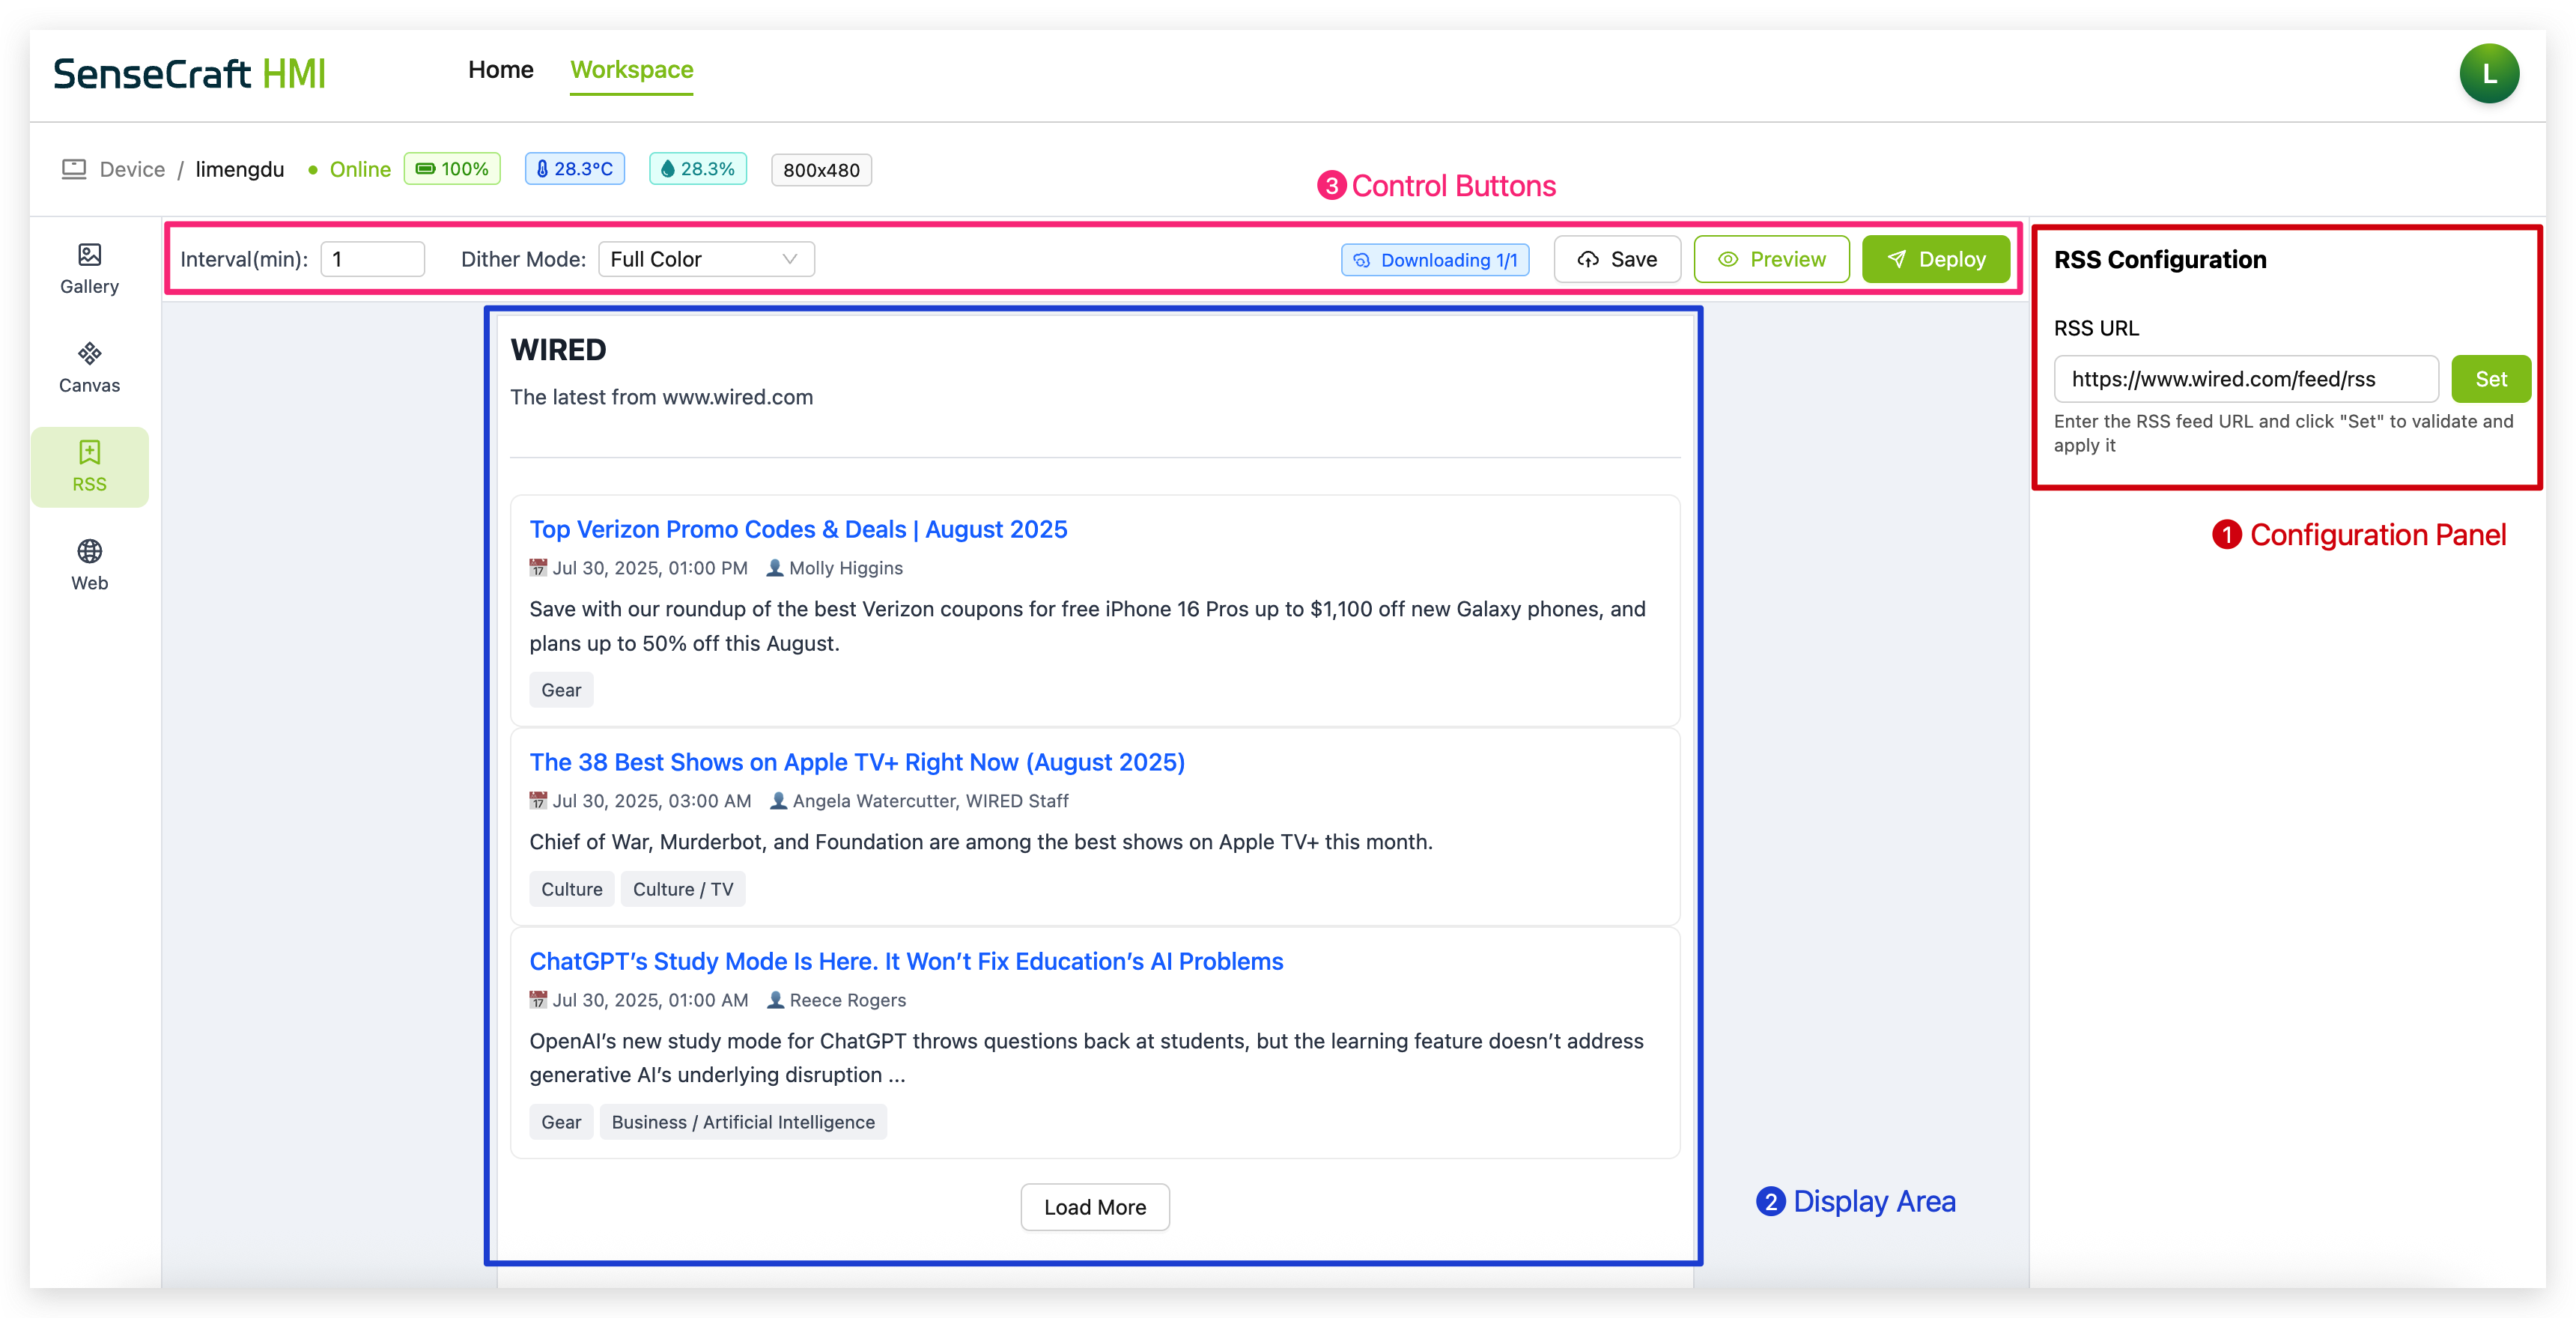The image size is (2576, 1318).
Task: Click author name Molly Higgins
Action: coord(845,568)
